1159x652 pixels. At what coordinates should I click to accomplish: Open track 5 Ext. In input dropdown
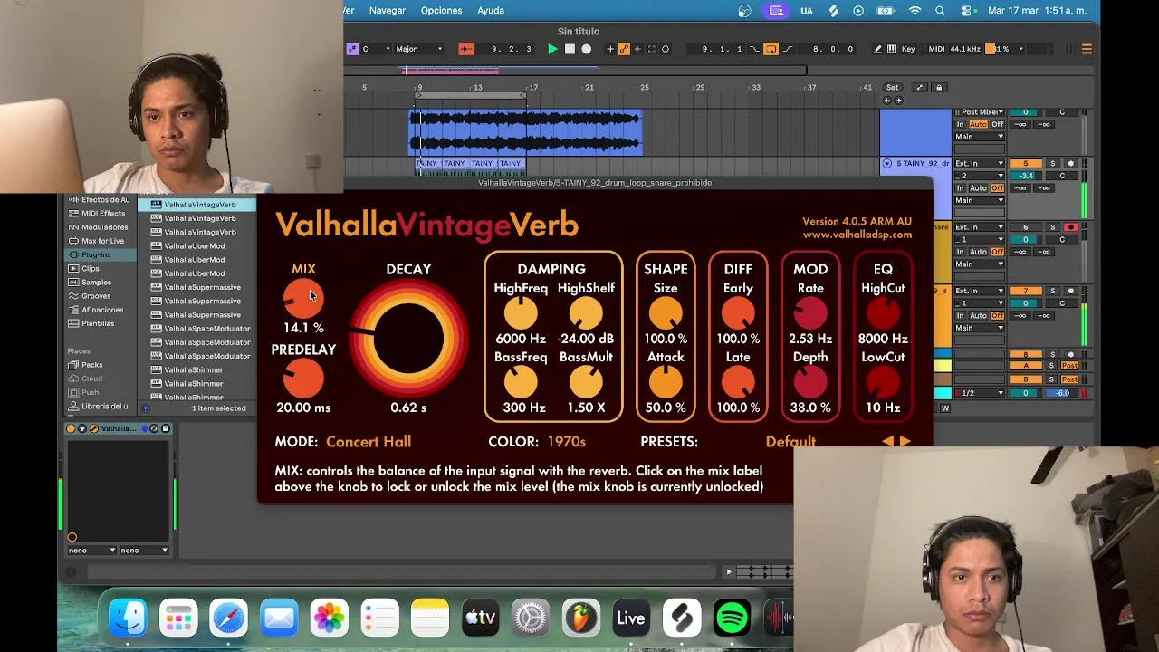coord(979,164)
